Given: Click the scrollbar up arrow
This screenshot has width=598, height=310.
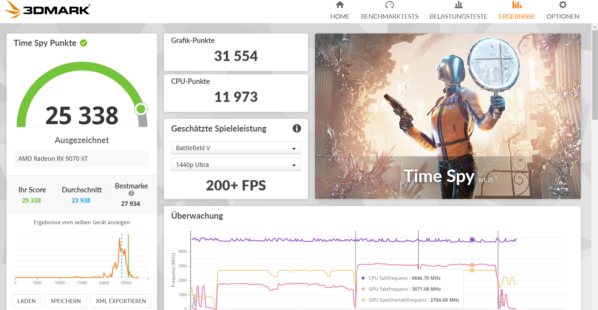Looking at the screenshot, I should (x=595, y=27).
